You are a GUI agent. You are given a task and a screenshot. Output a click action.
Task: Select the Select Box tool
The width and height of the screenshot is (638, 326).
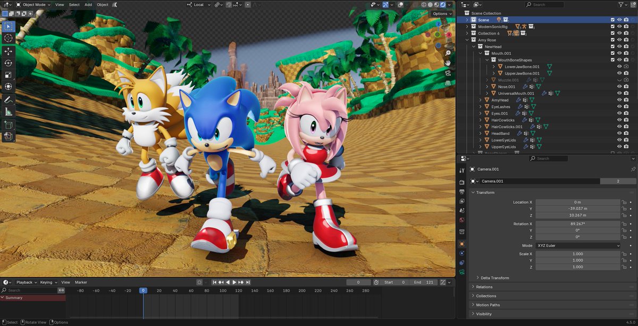point(9,26)
